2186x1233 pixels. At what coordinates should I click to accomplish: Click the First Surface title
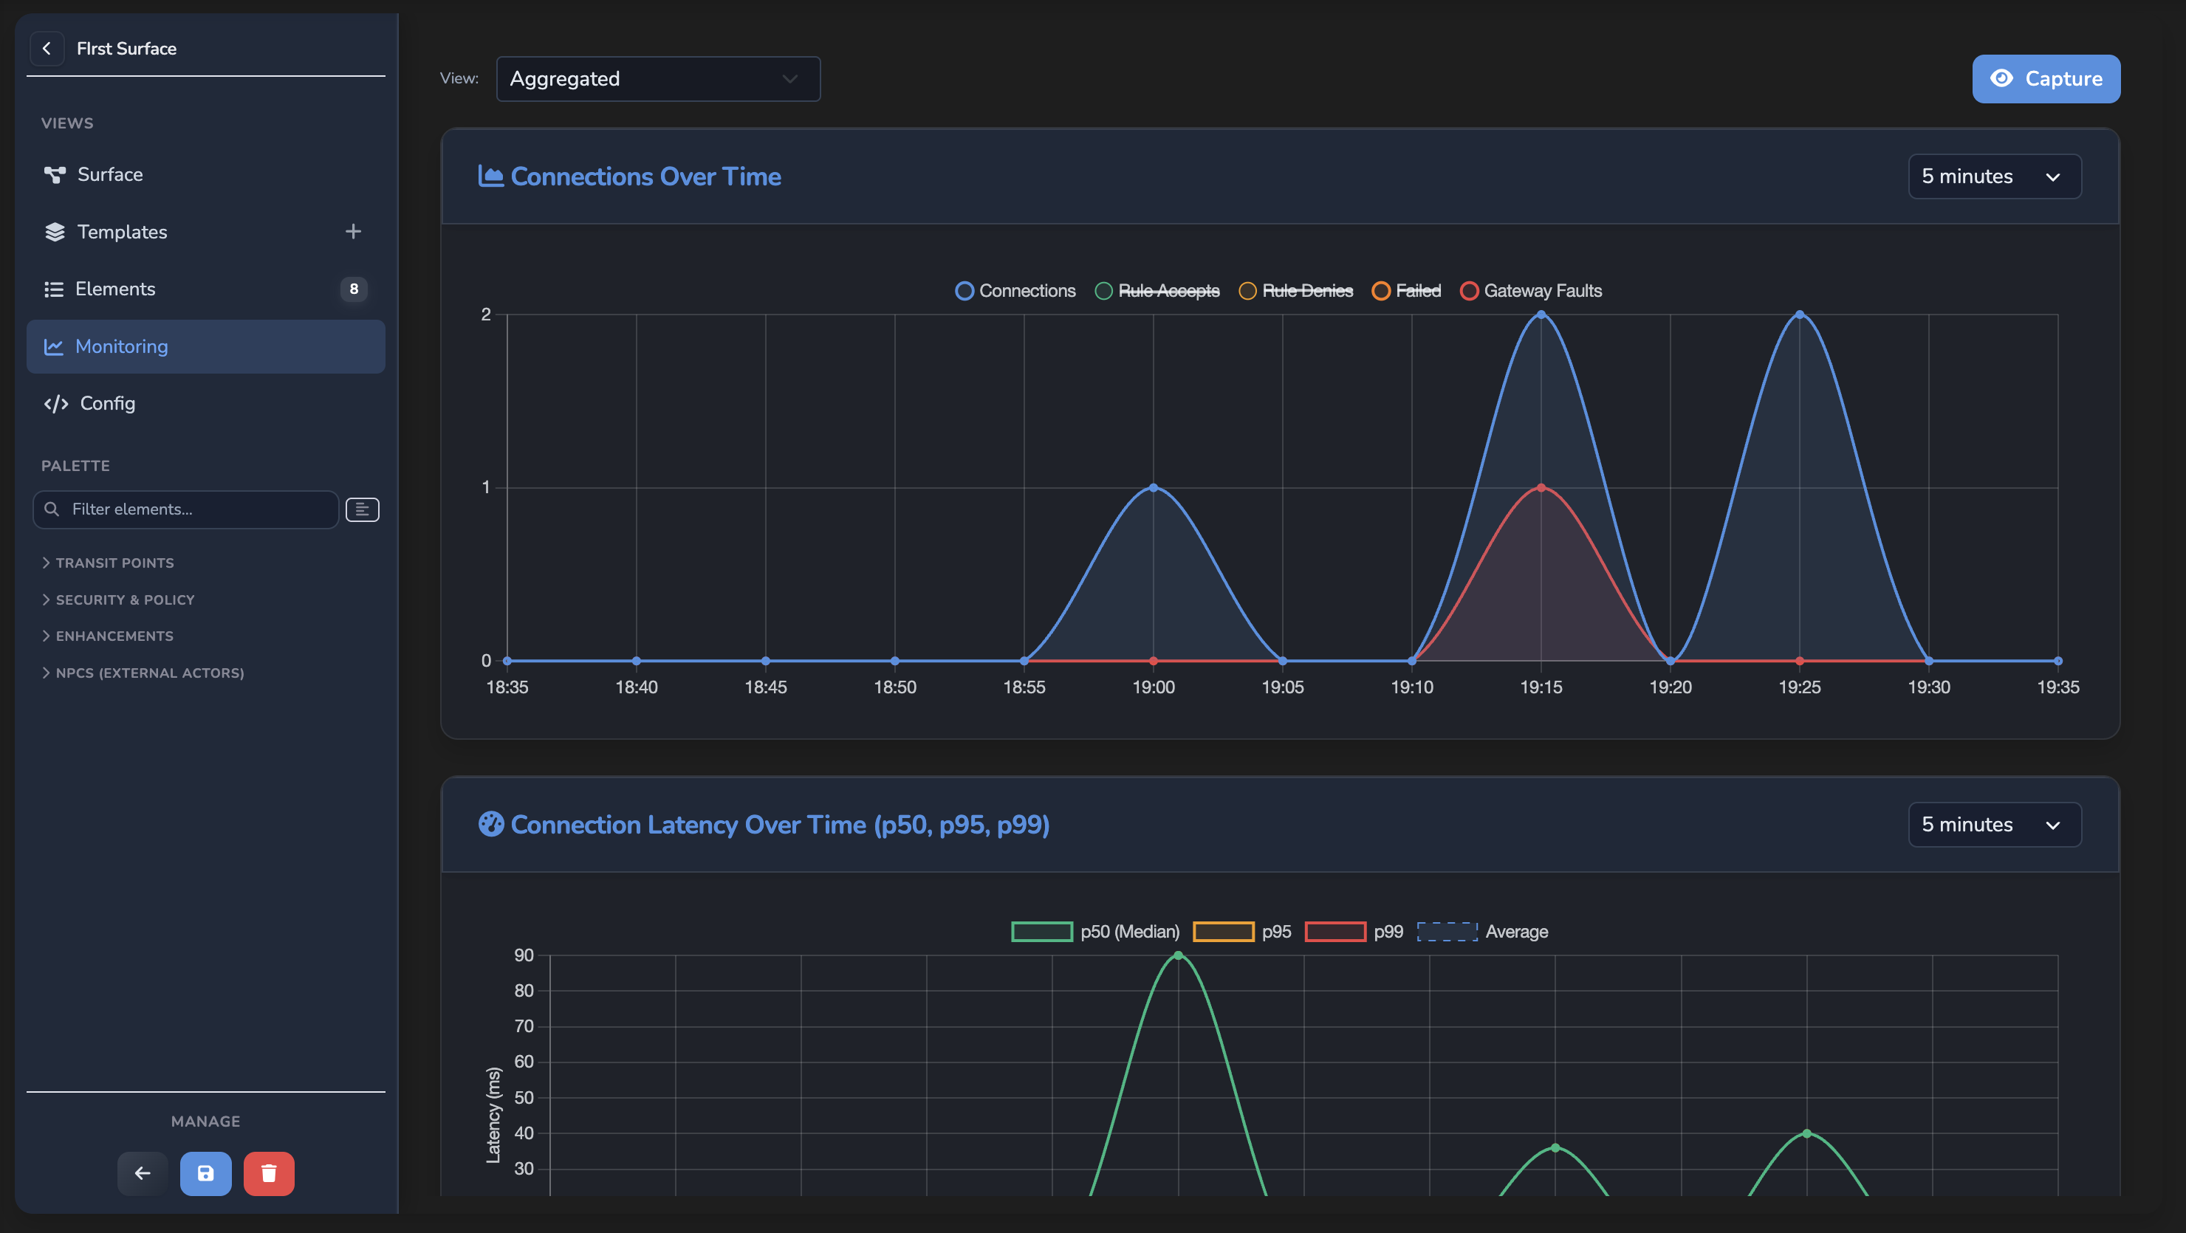point(126,49)
